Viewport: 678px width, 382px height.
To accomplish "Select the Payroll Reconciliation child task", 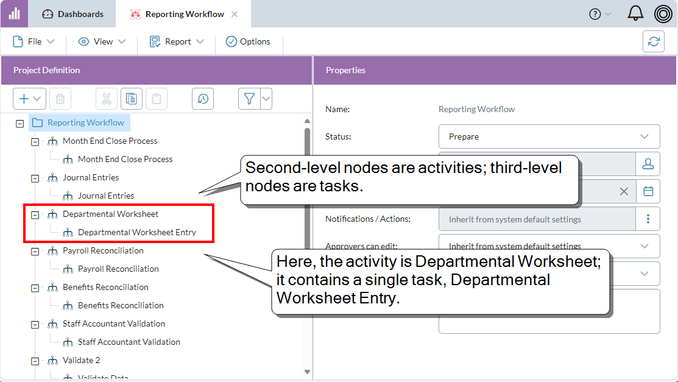I will (x=118, y=269).
